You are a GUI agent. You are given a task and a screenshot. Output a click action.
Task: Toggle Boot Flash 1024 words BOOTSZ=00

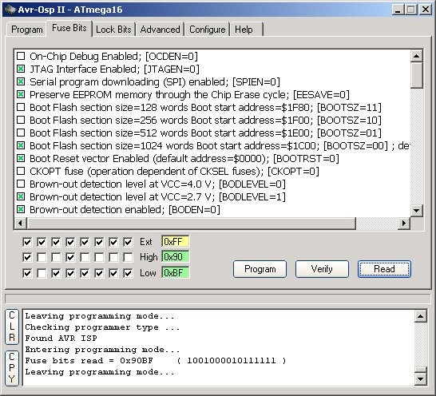(x=21, y=146)
